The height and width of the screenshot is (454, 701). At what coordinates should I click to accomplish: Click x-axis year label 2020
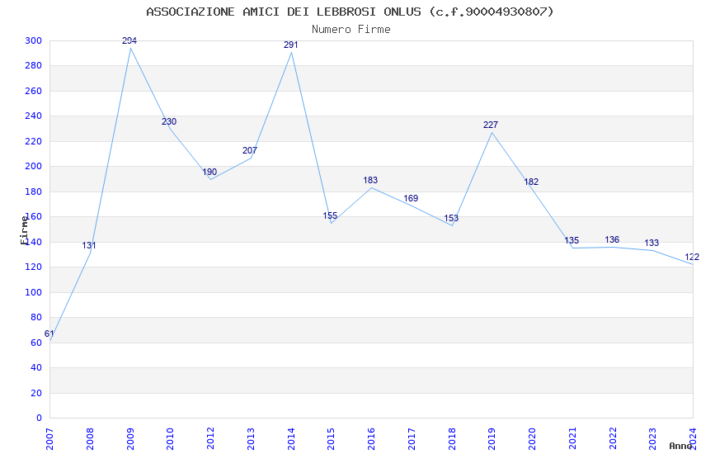tap(532, 439)
